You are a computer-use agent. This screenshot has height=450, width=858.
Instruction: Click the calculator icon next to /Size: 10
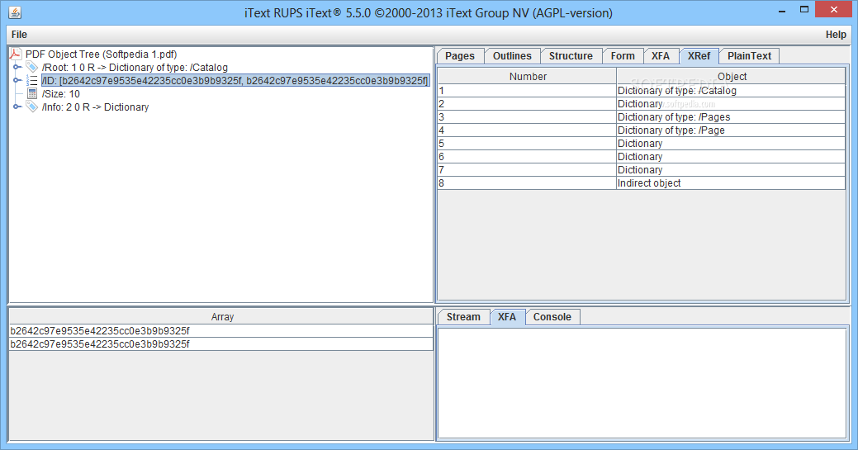click(x=32, y=93)
